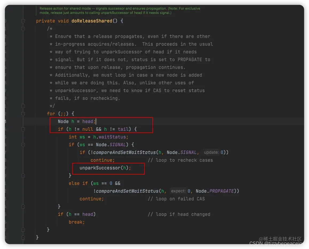Click comment line 'ensure that upon release'
The height and width of the screenshot is (249, 309).
click(118, 67)
